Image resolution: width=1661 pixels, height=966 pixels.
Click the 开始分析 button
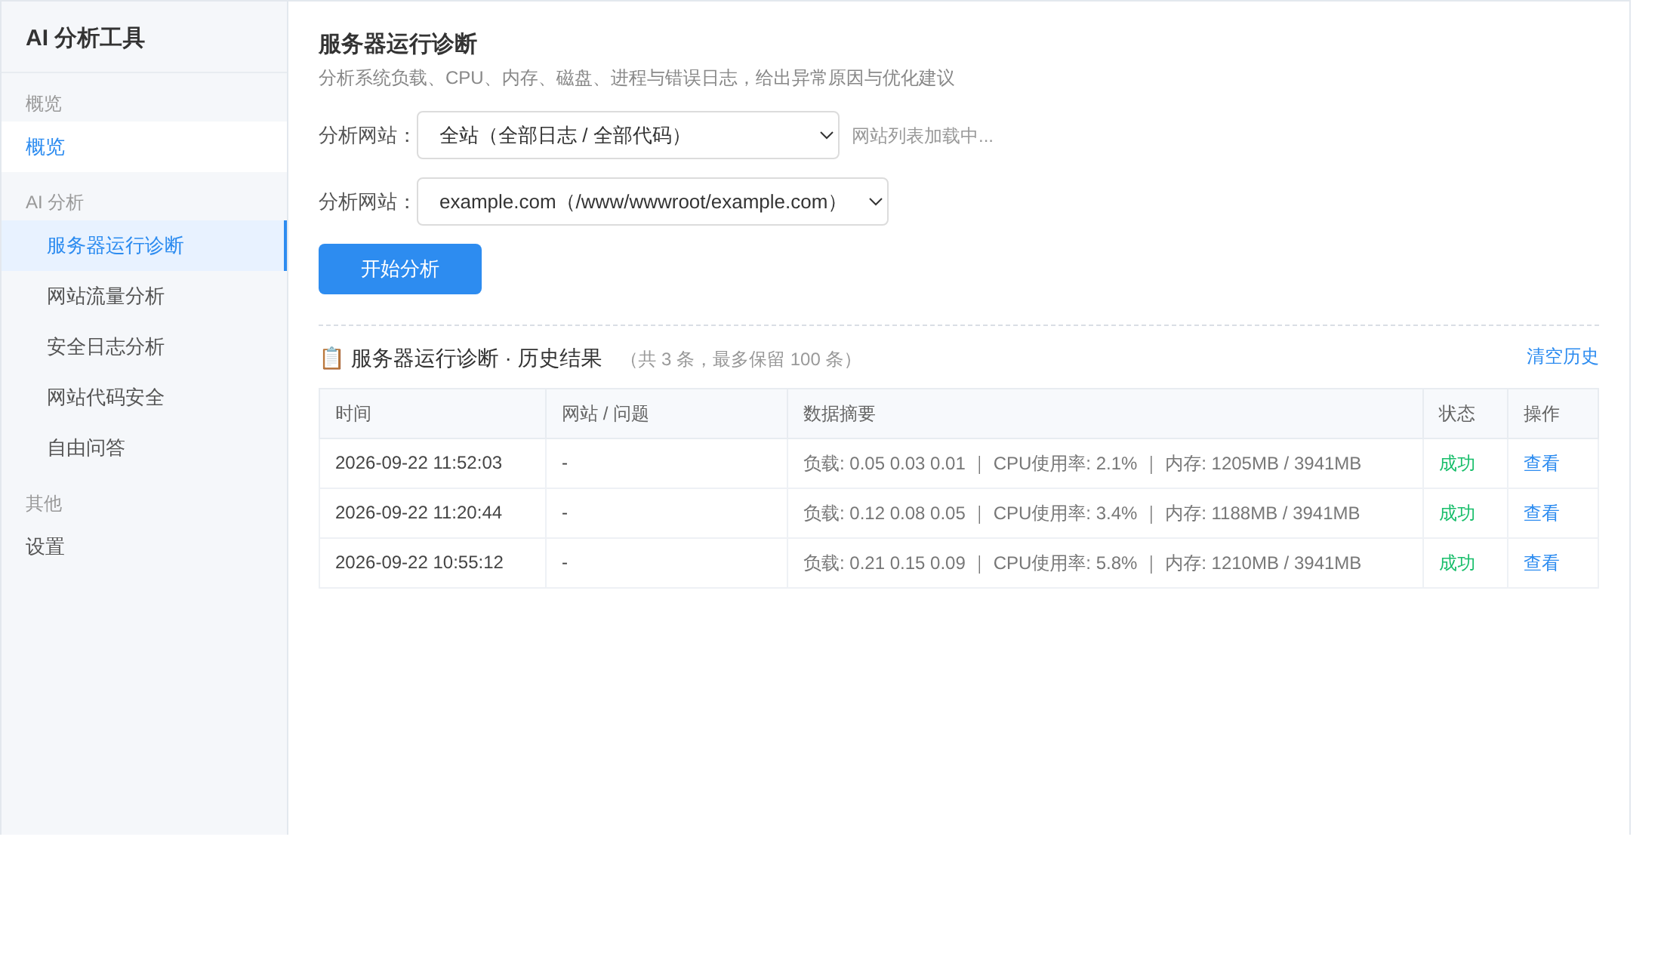(400, 269)
